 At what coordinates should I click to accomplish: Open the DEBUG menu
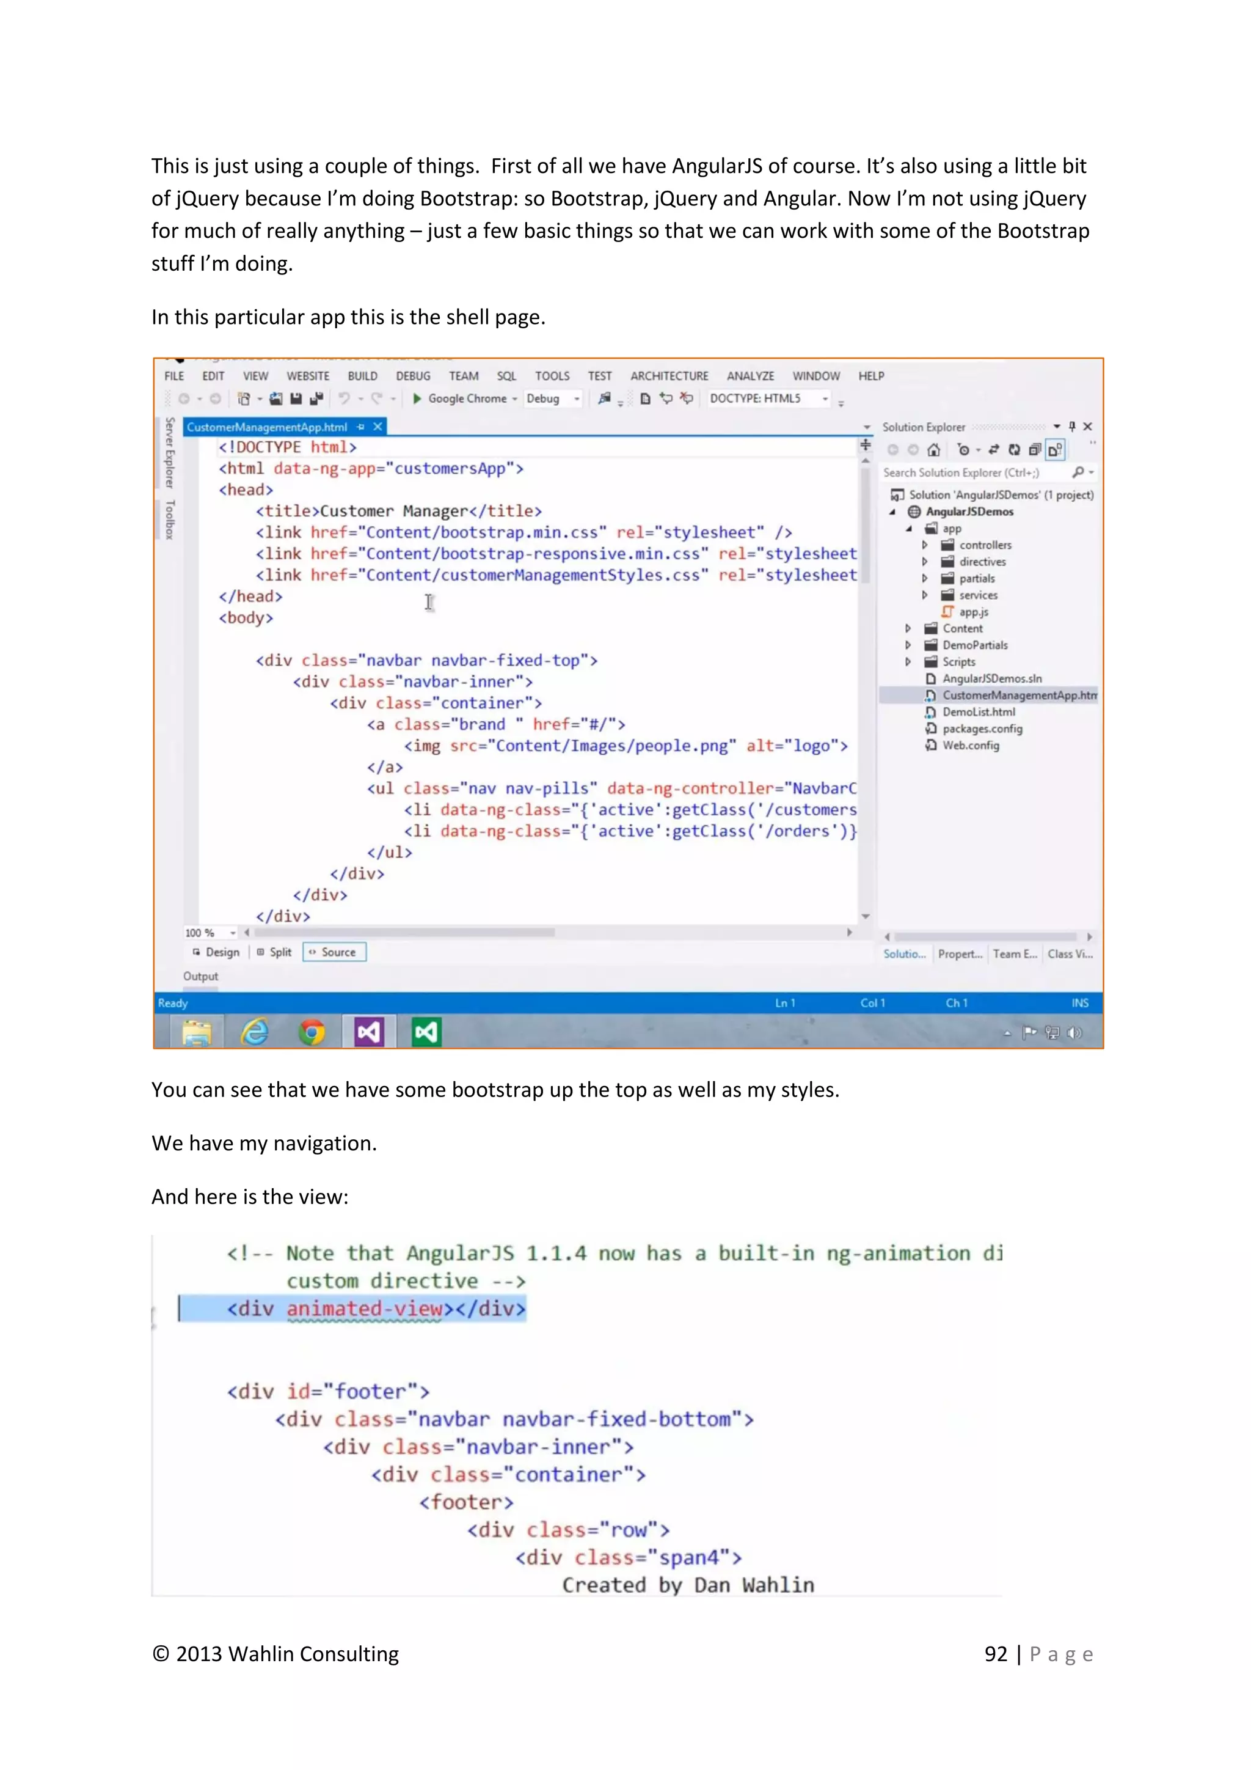413,375
